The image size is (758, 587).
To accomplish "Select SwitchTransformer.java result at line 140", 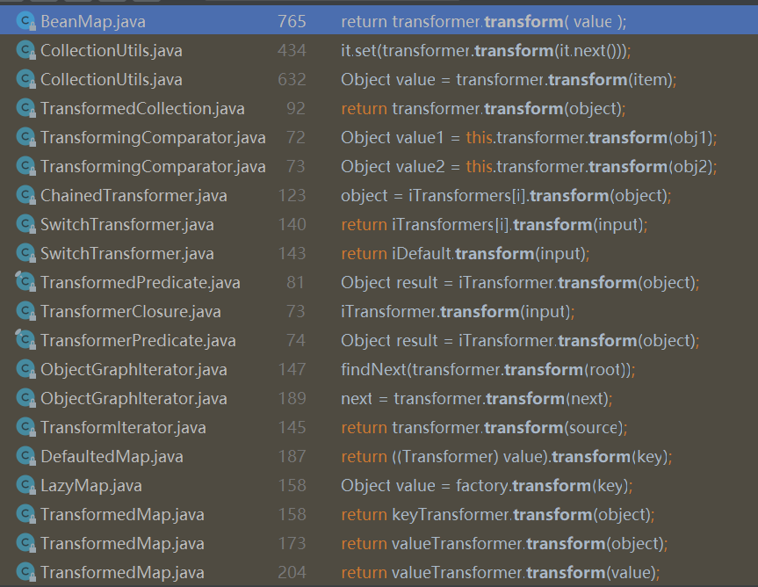I will coord(127,225).
